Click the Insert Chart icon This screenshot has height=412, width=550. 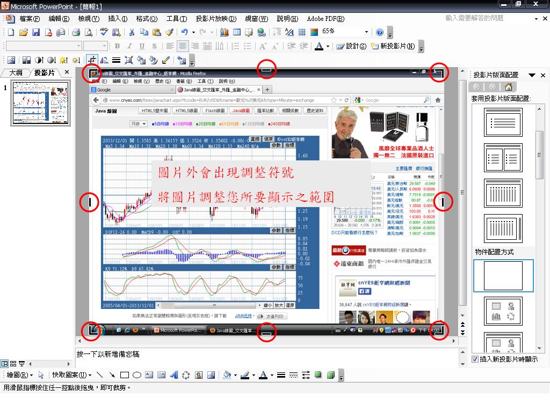coord(225,32)
